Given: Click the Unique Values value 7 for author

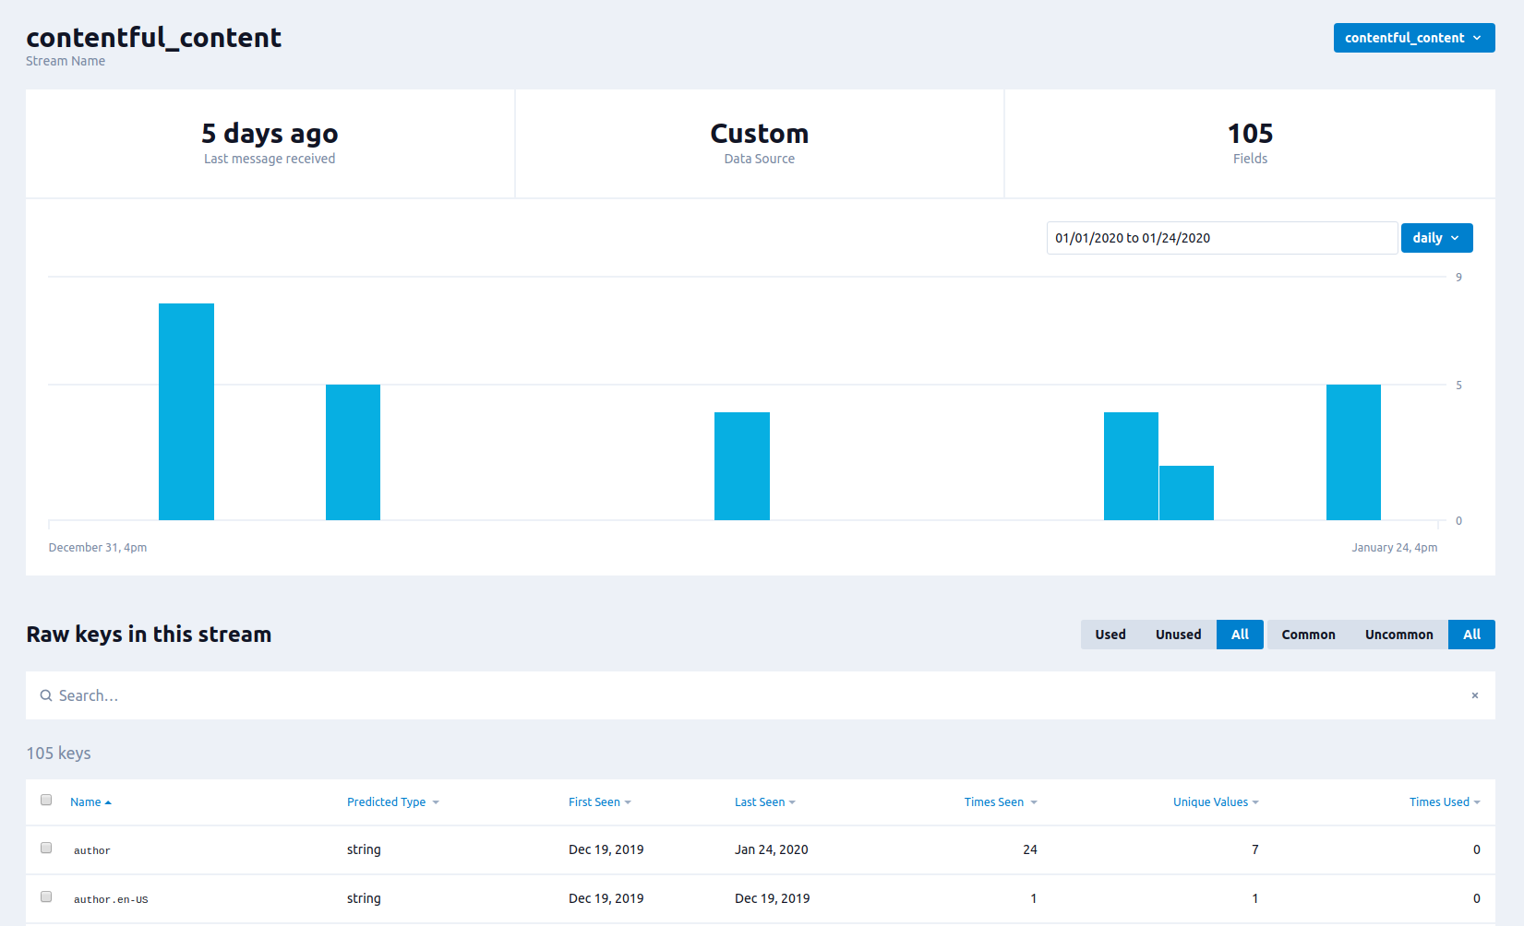Looking at the screenshot, I should point(1254,849).
